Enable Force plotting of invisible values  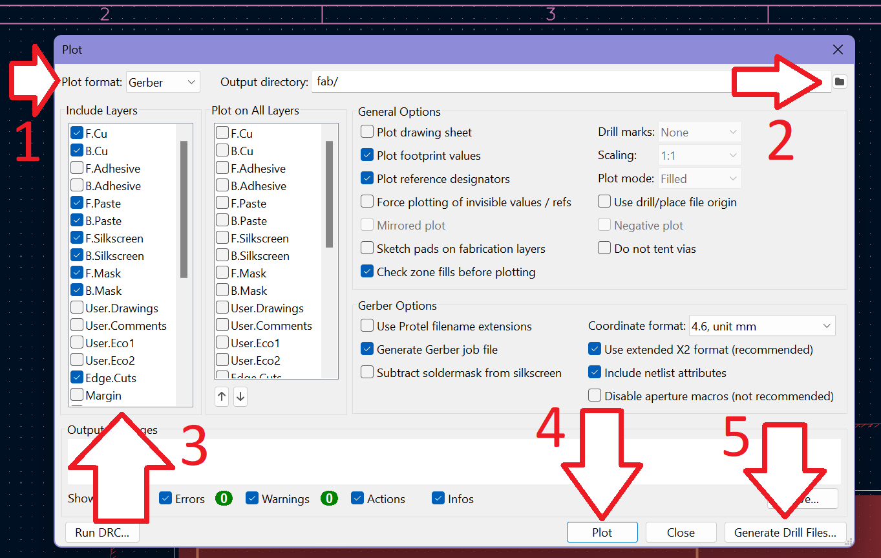[x=367, y=202]
